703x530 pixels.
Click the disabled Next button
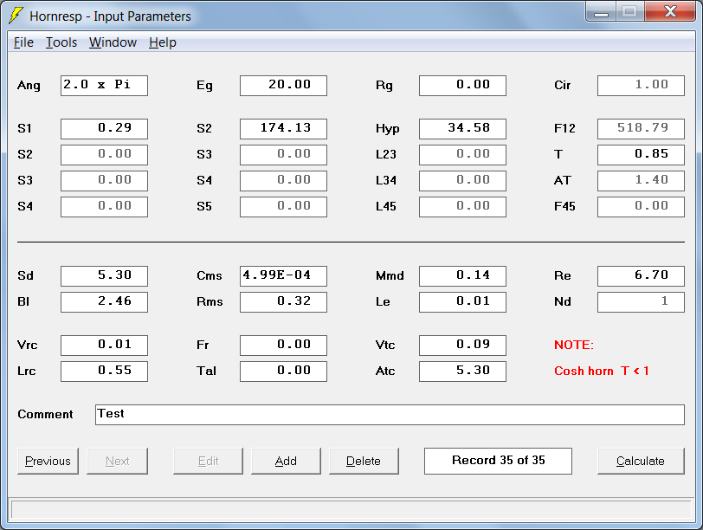[x=117, y=461]
